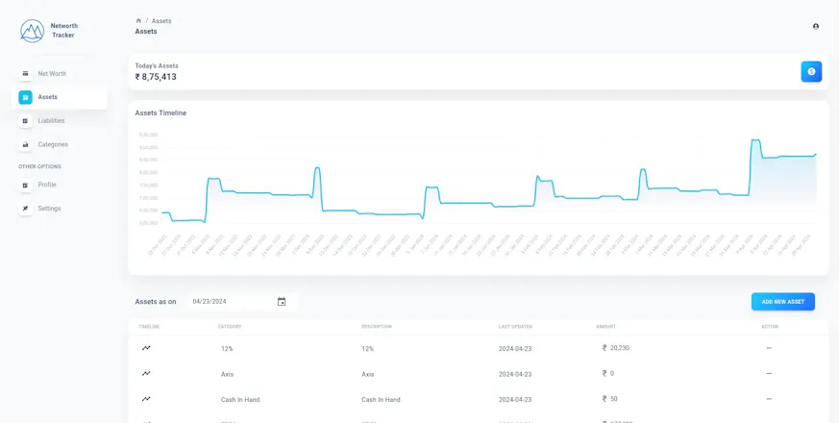Click the Today's Assets label
This screenshot has width=839, height=423.
tap(157, 66)
